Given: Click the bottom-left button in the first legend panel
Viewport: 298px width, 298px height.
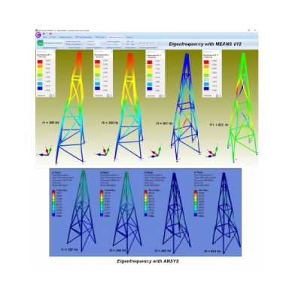Looking at the screenshot, I should pos(41,96).
